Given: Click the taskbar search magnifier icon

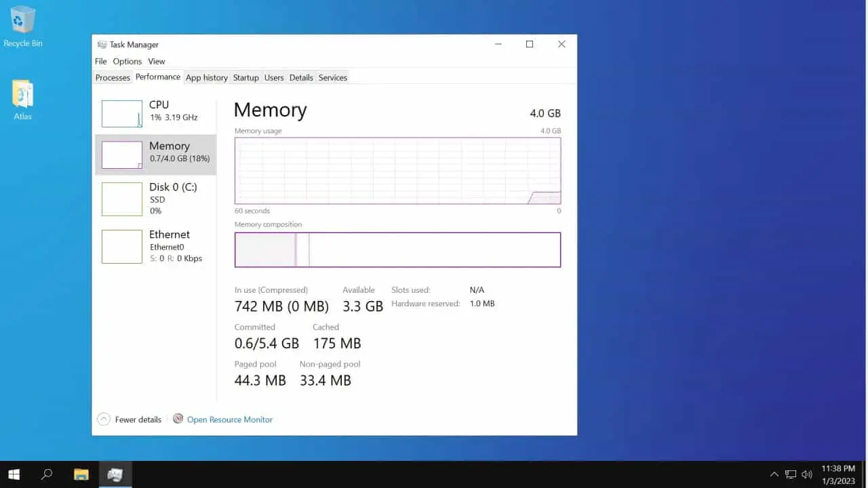Looking at the screenshot, I should coord(47,474).
